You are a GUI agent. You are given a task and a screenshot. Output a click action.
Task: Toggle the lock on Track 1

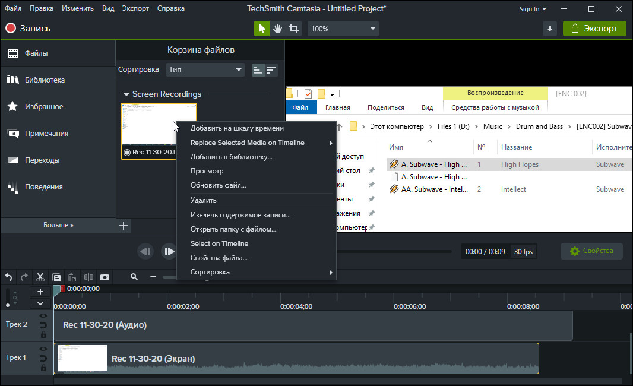43,368
